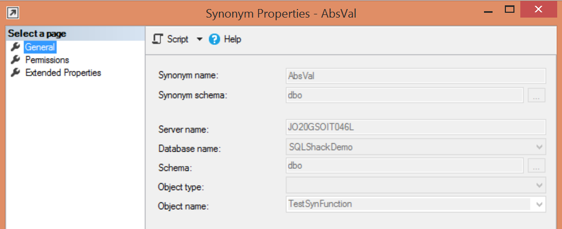Open the Extended Properties page
This screenshot has height=229, width=562.
click(63, 73)
